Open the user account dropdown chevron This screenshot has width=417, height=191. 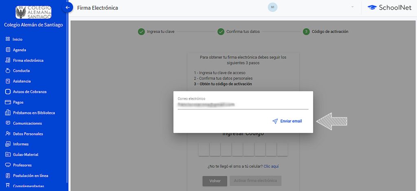tap(352, 7)
